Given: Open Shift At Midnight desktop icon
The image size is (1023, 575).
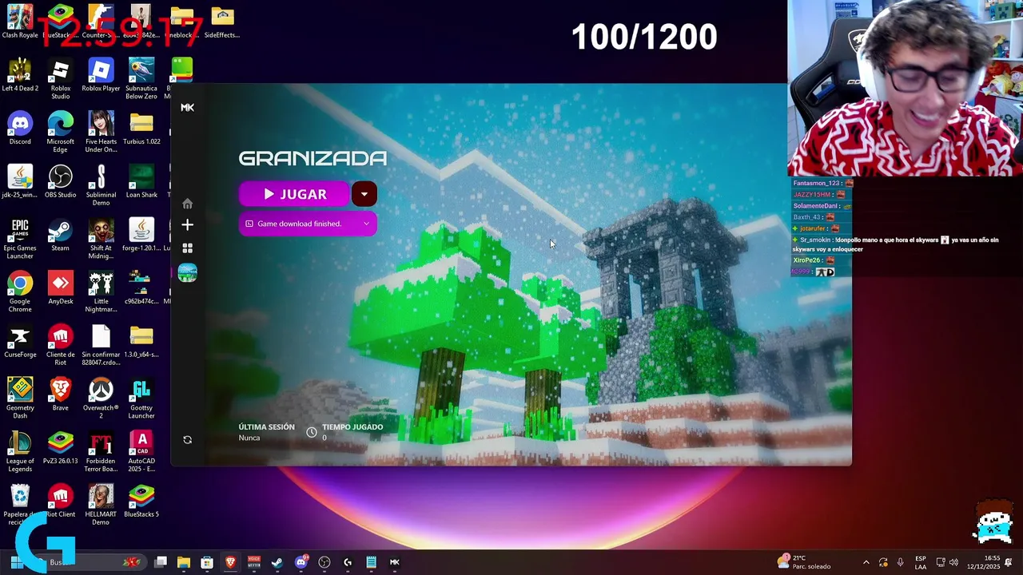Looking at the screenshot, I should coord(101,239).
